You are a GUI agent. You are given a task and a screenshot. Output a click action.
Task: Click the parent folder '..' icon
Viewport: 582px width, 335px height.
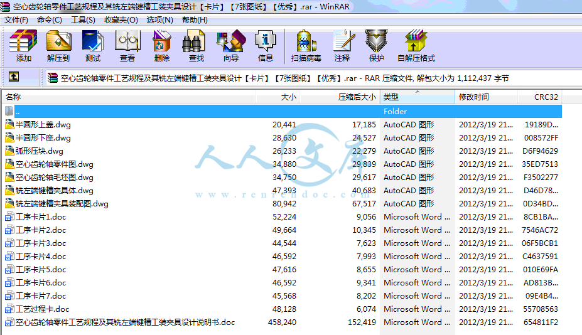[9, 111]
